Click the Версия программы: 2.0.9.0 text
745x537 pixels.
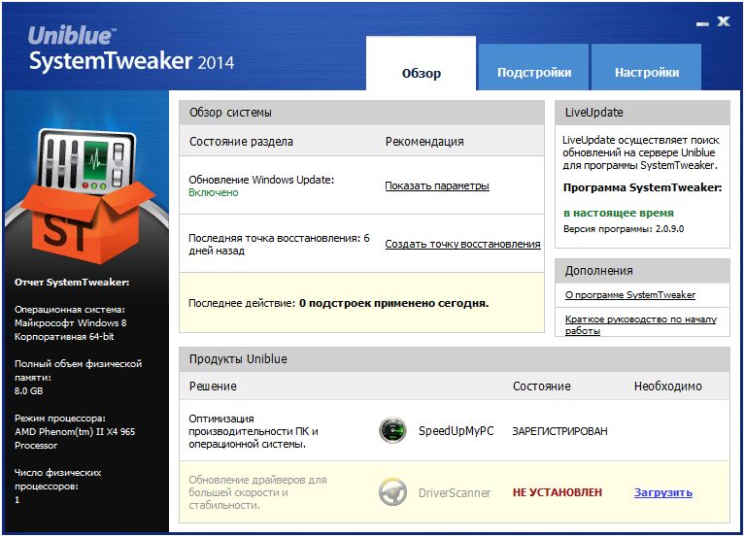click(x=624, y=229)
